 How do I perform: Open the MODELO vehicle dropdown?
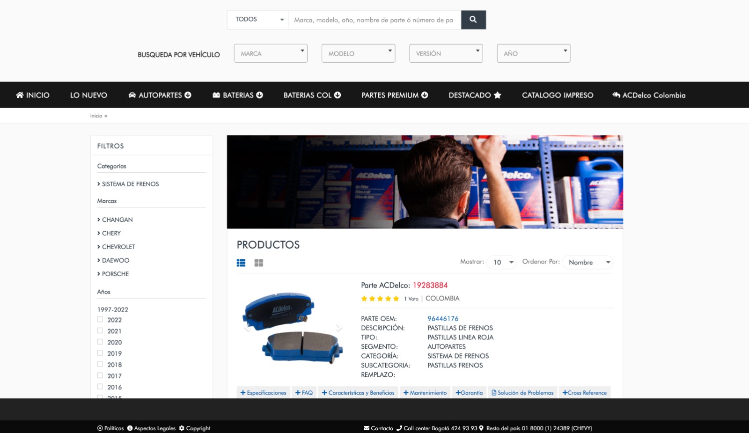358,53
